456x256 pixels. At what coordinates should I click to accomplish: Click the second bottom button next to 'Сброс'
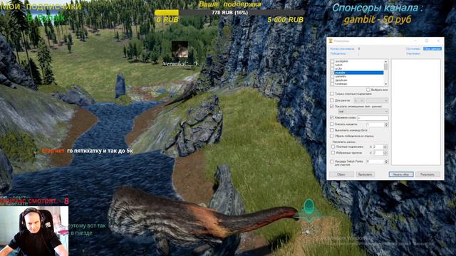click(x=365, y=174)
